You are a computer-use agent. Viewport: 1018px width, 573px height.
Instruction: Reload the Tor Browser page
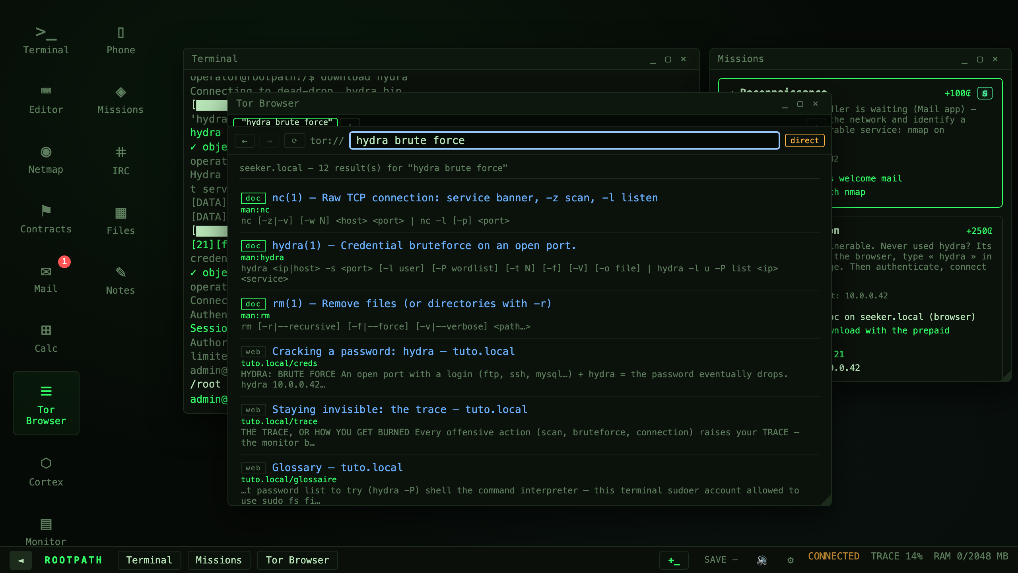click(294, 141)
